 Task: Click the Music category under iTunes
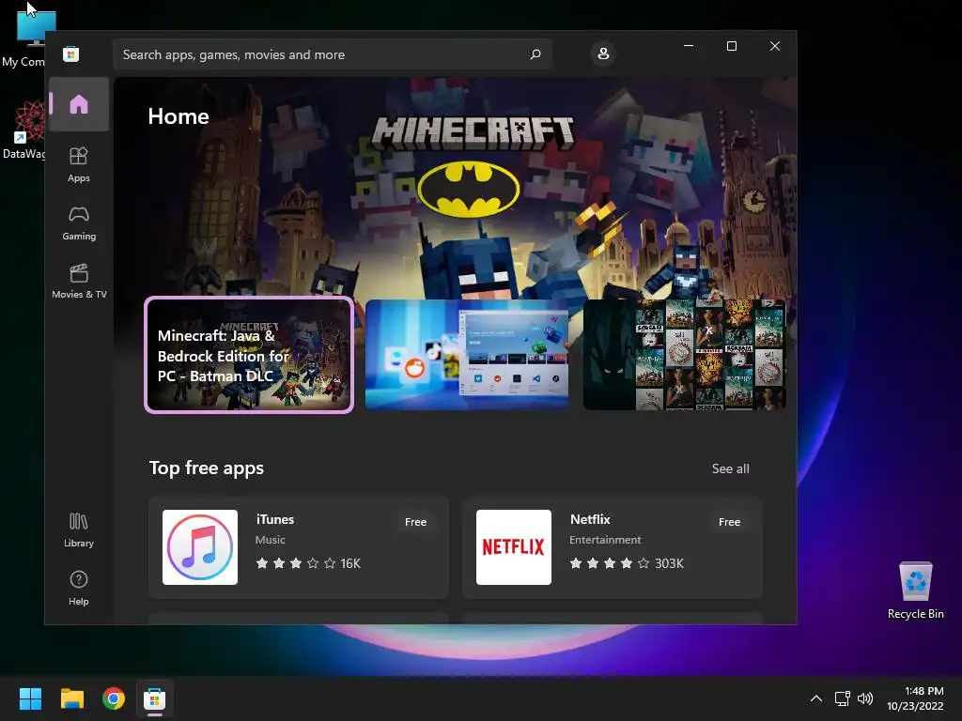coord(270,540)
